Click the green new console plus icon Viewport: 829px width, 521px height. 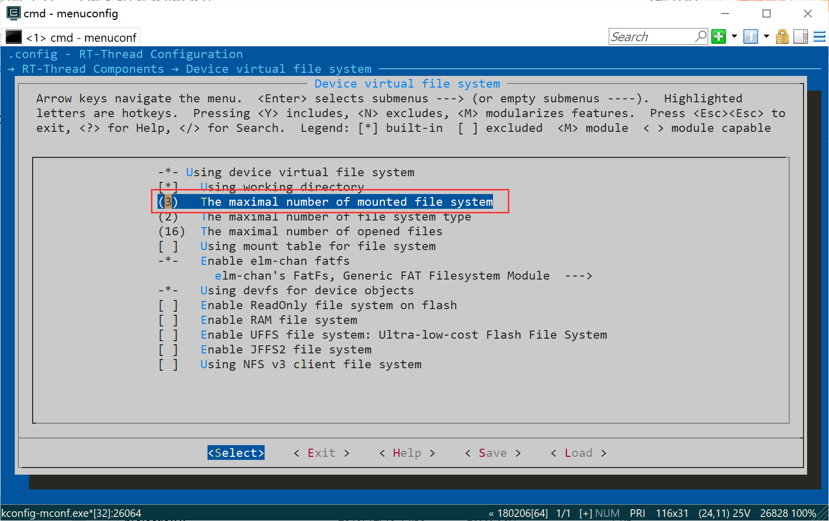pos(719,37)
